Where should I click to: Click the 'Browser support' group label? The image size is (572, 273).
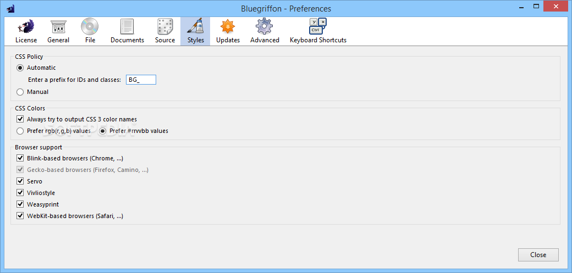click(x=38, y=147)
